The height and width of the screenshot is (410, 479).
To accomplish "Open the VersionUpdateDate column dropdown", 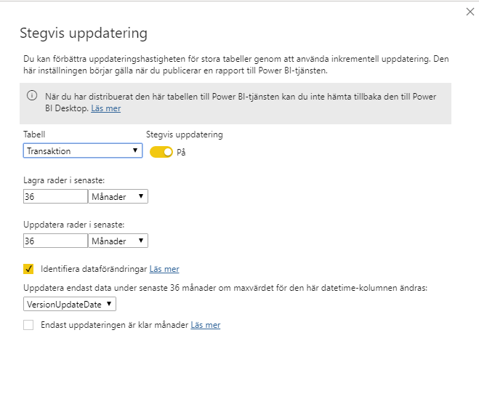I will click(x=70, y=304).
